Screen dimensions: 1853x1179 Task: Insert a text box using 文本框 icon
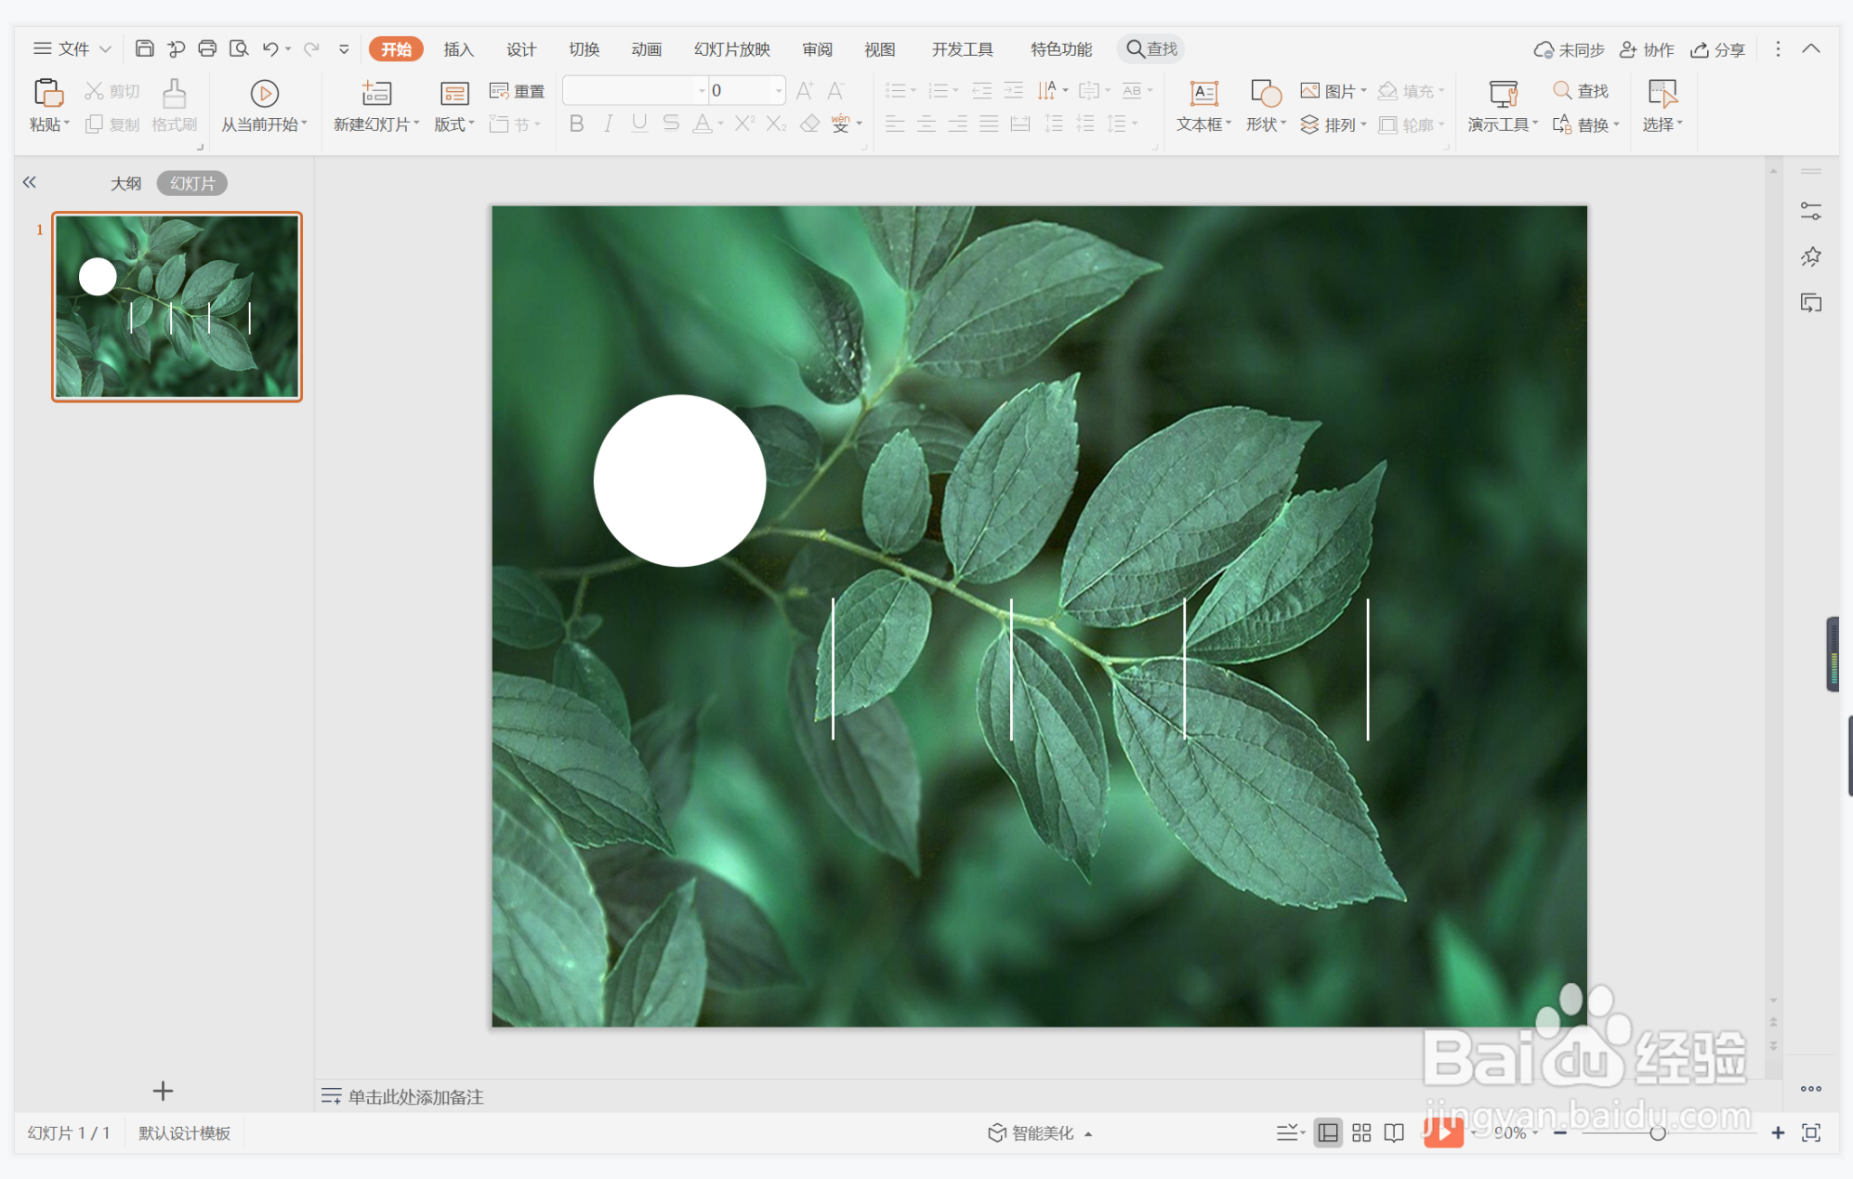point(1203,94)
